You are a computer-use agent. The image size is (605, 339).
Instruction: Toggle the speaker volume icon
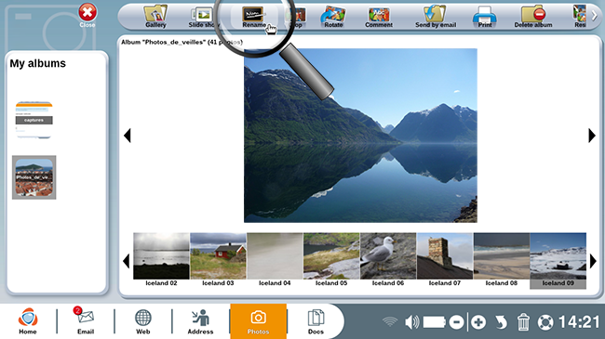[x=411, y=322]
